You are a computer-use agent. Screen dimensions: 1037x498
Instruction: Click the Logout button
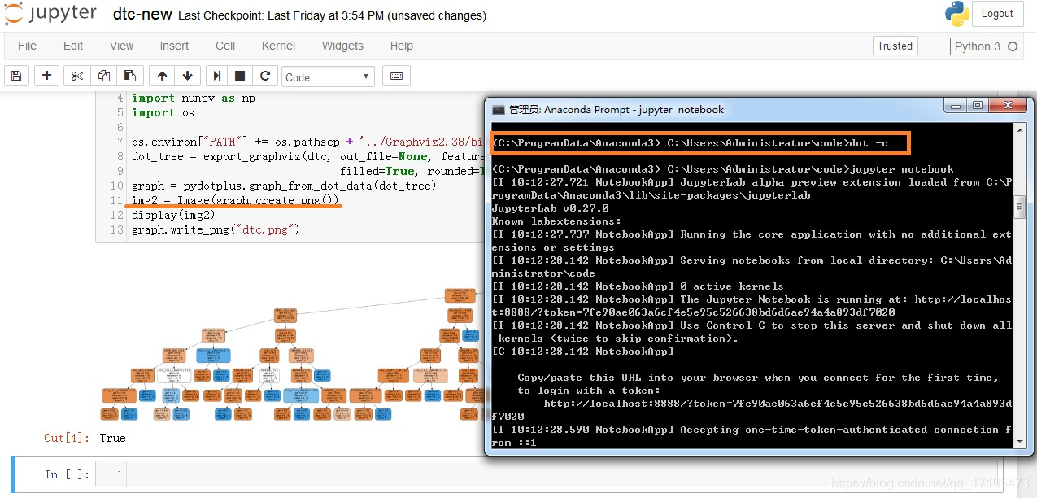997,13
